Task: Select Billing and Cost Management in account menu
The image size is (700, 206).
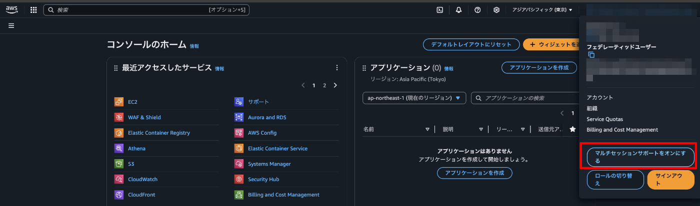Action: coord(622,130)
